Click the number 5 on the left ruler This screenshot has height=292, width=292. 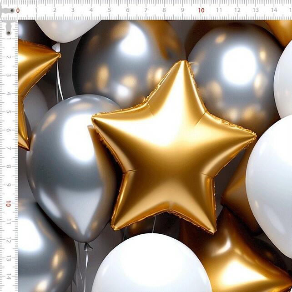point(9,111)
